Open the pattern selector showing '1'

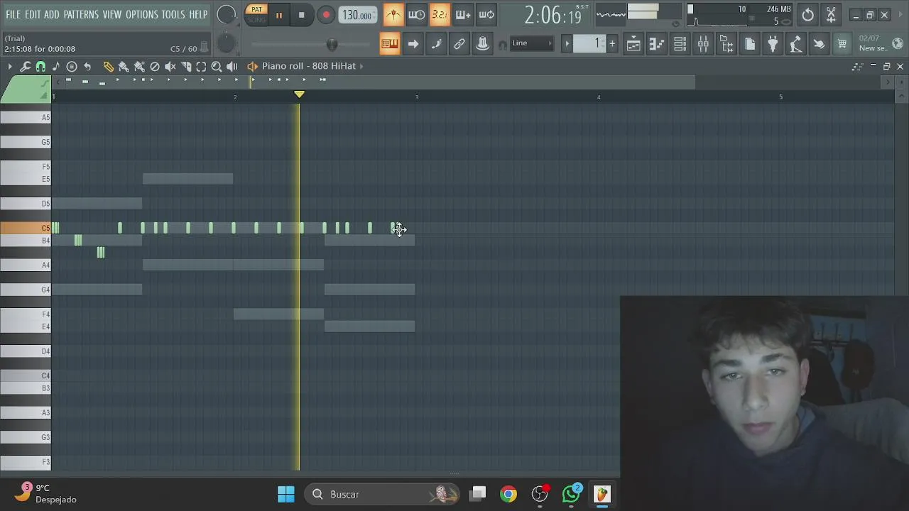point(589,44)
